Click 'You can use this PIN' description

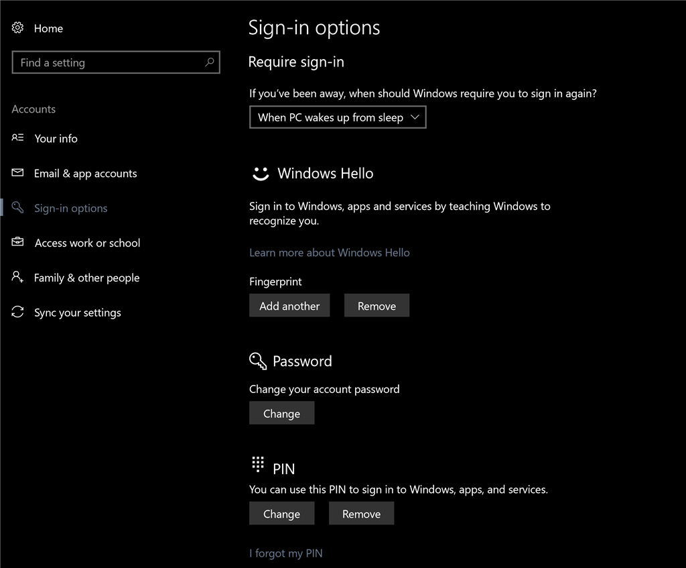(399, 490)
